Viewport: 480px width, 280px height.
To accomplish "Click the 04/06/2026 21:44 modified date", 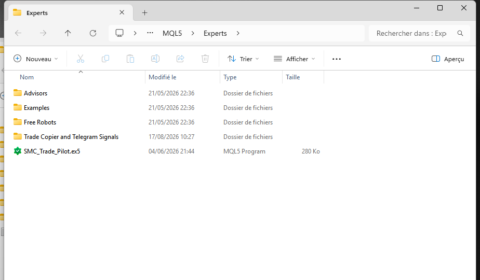I will 171,151.
